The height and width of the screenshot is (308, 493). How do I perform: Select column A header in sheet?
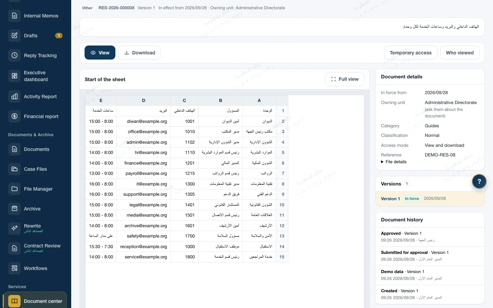(x=259, y=100)
